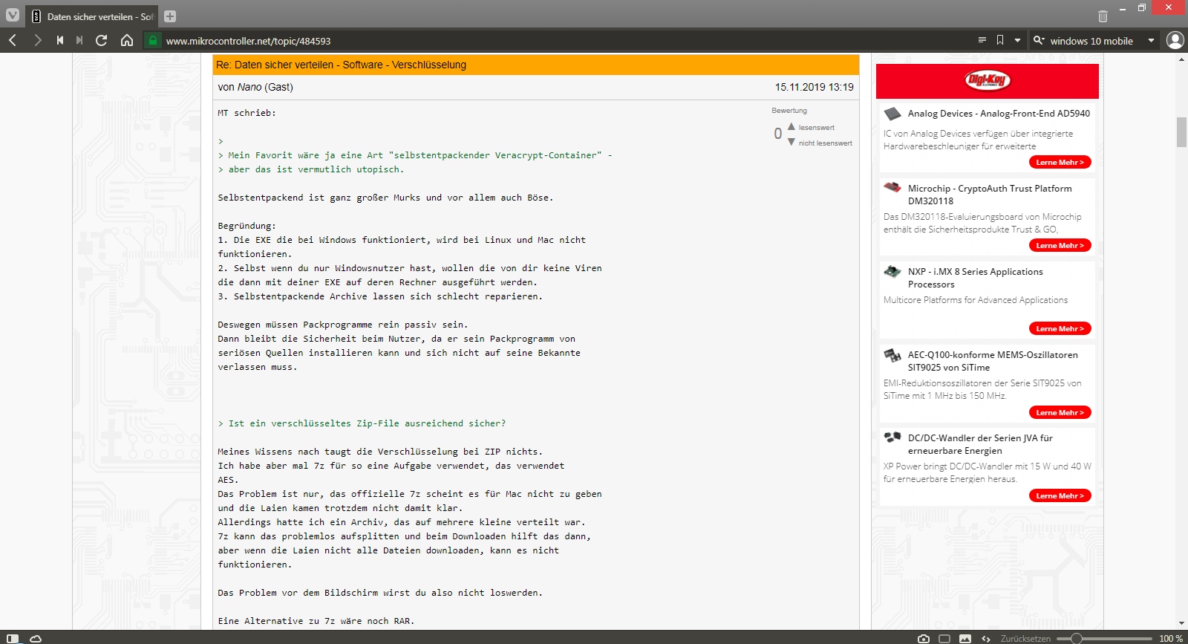Click the Digi-Key ad banner logo

tap(987, 80)
